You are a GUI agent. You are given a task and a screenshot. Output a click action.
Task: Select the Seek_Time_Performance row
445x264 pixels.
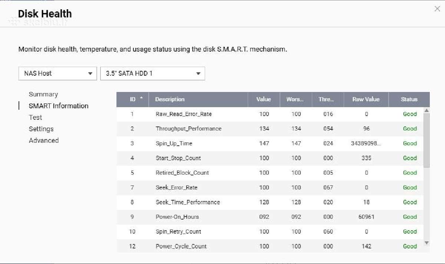point(270,202)
